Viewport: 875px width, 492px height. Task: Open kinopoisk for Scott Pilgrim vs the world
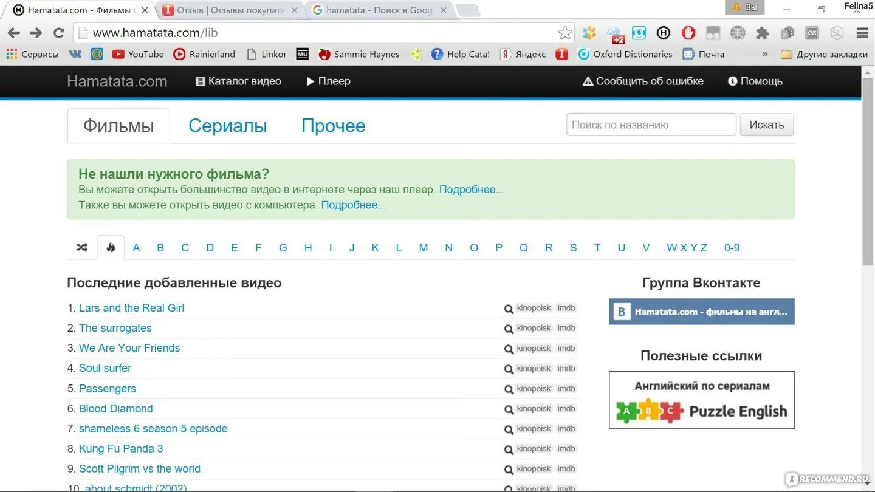pos(534,469)
